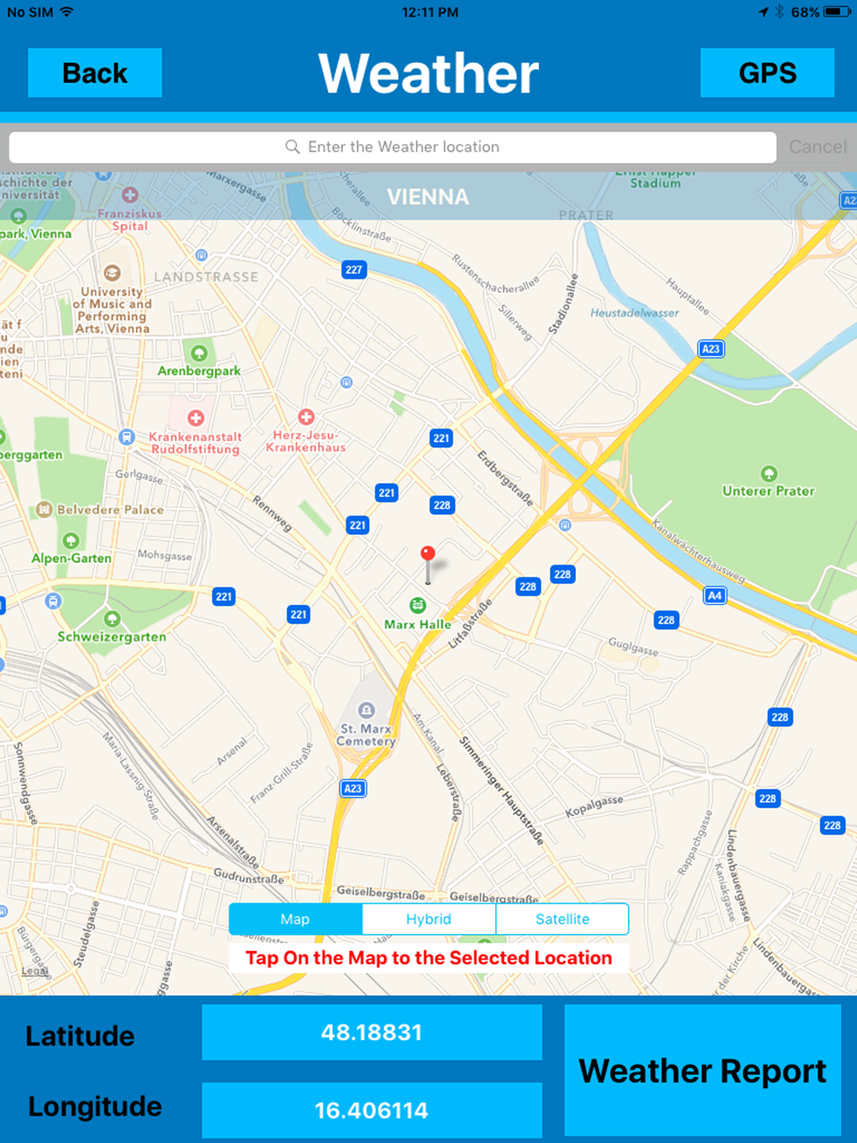The image size is (857, 1143).
Task: Tap the A4 highway shield
Action: [x=715, y=595]
